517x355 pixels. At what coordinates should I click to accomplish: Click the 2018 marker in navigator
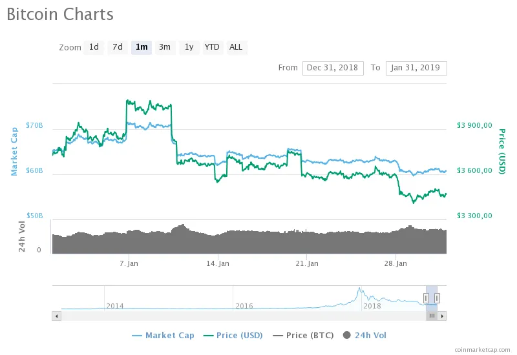(372, 306)
